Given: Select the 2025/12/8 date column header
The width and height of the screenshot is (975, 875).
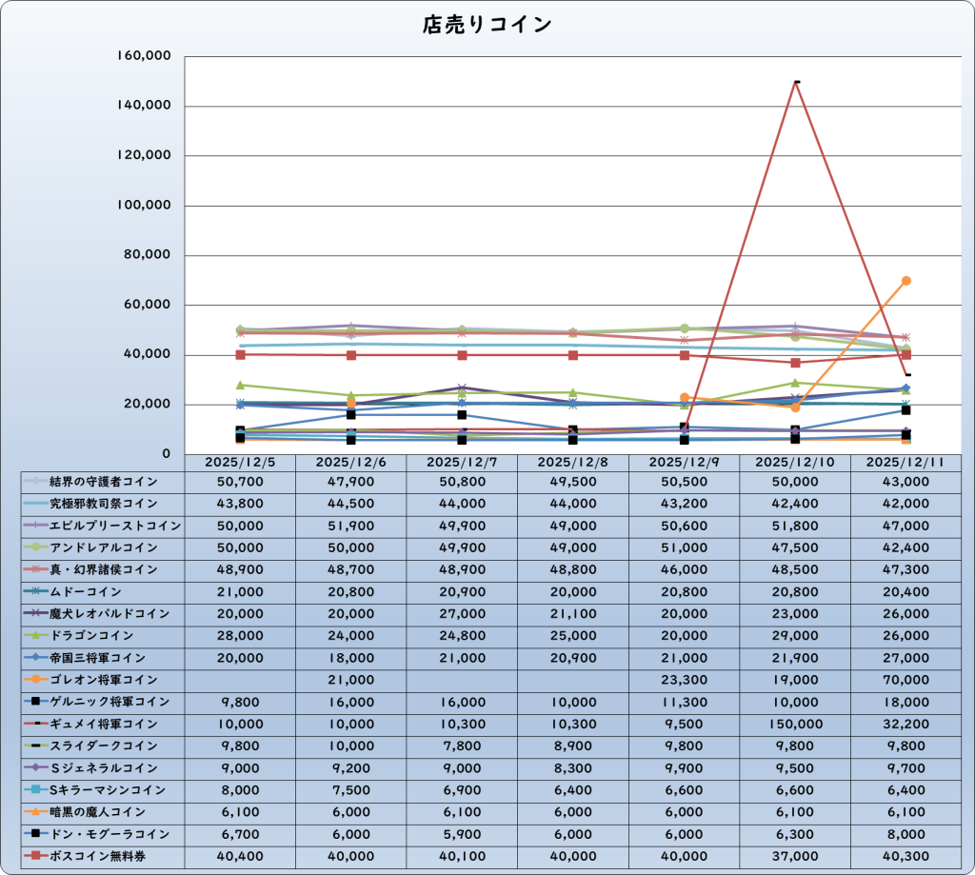Looking at the screenshot, I should (x=572, y=462).
